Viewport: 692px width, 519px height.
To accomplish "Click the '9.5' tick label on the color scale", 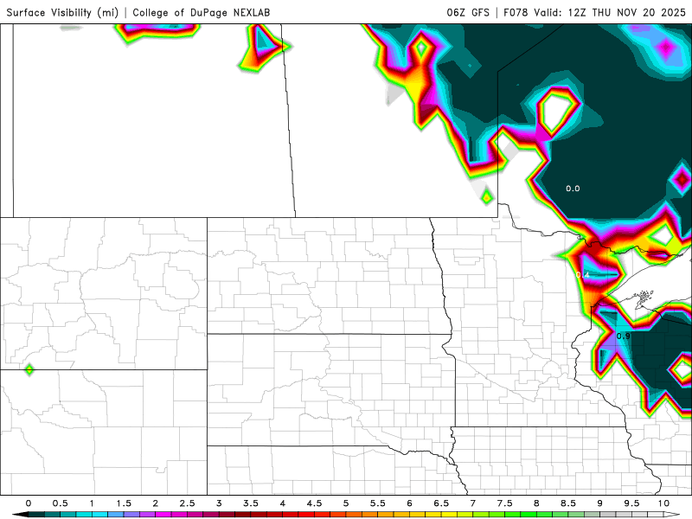I will pyautogui.click(x=632, y=503).
